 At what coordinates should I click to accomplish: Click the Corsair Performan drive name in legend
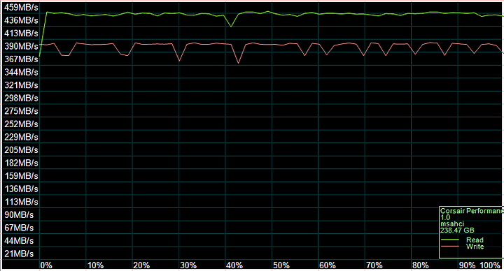pyautogui.click(x=470, y=211)
